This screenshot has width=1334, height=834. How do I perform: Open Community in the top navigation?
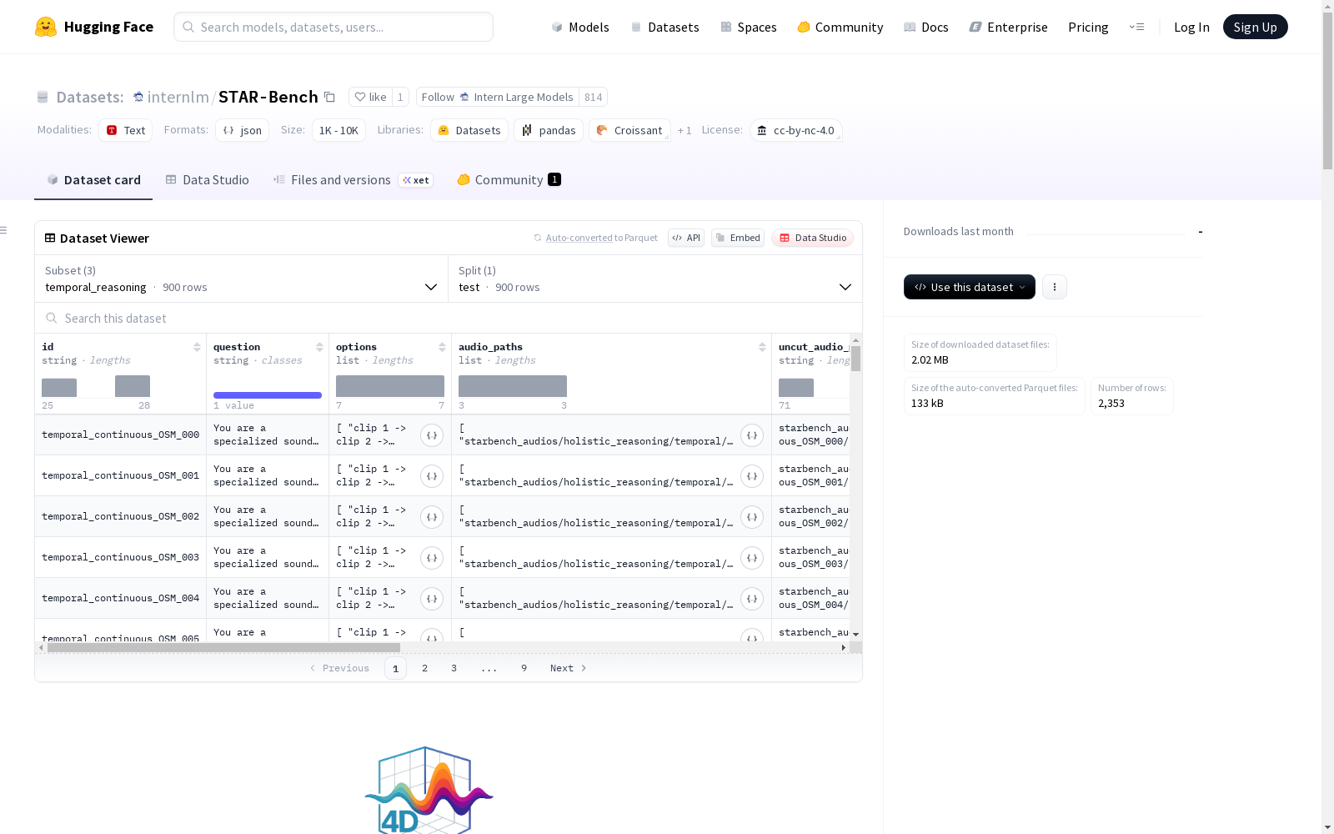coord(840,27)
